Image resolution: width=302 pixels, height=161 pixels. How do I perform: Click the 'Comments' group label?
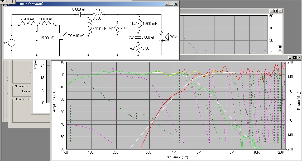[22, 99]
